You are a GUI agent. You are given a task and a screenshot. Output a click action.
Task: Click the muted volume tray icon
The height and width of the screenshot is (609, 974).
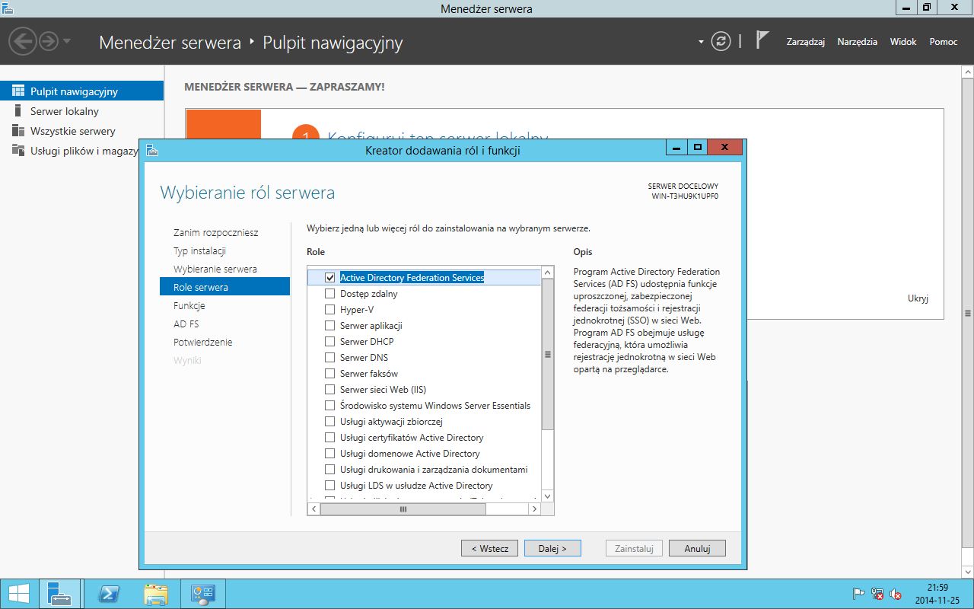896,594
